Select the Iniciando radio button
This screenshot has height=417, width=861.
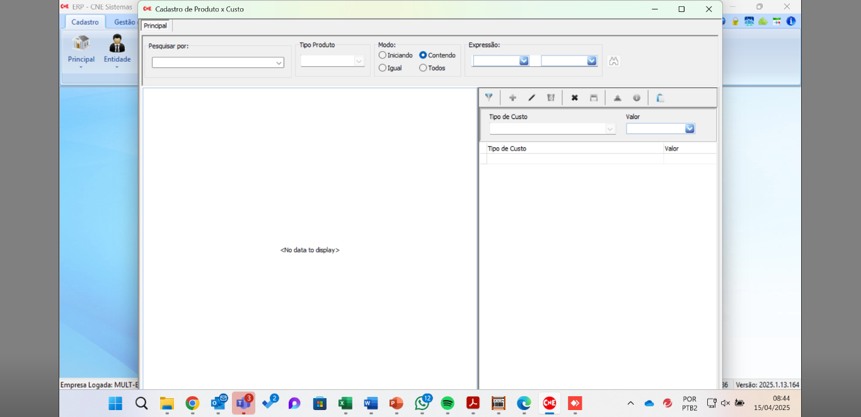pos(383,55)
